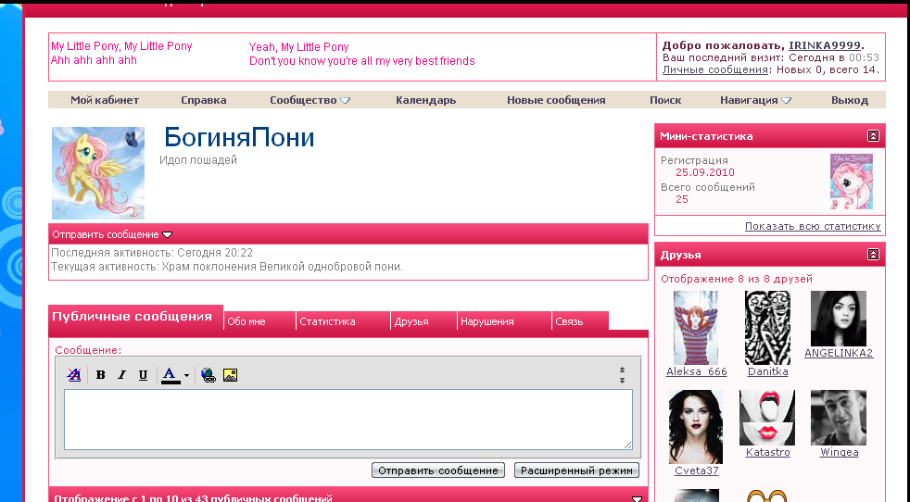Open friend Cveta37 profile link

697,471
